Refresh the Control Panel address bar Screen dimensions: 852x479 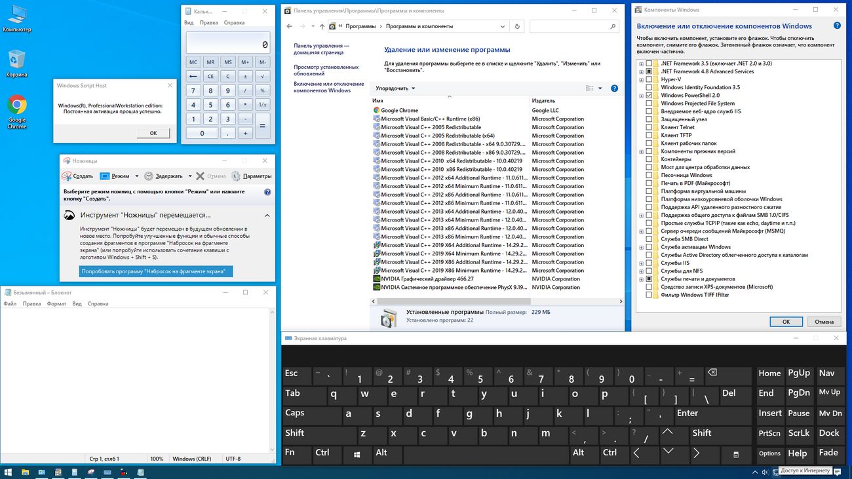(x=517, y=27)
